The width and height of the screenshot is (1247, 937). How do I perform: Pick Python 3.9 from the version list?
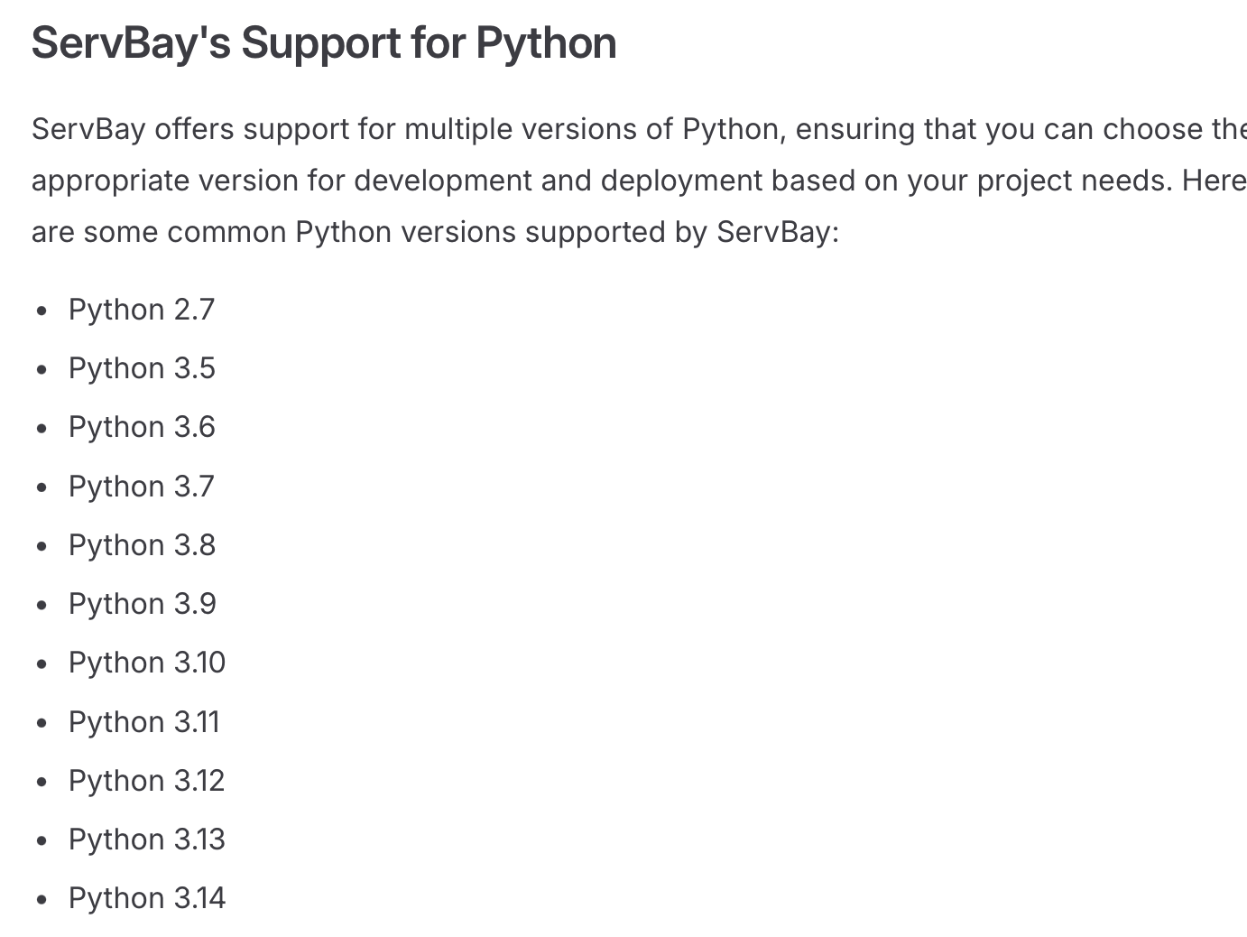142,604
